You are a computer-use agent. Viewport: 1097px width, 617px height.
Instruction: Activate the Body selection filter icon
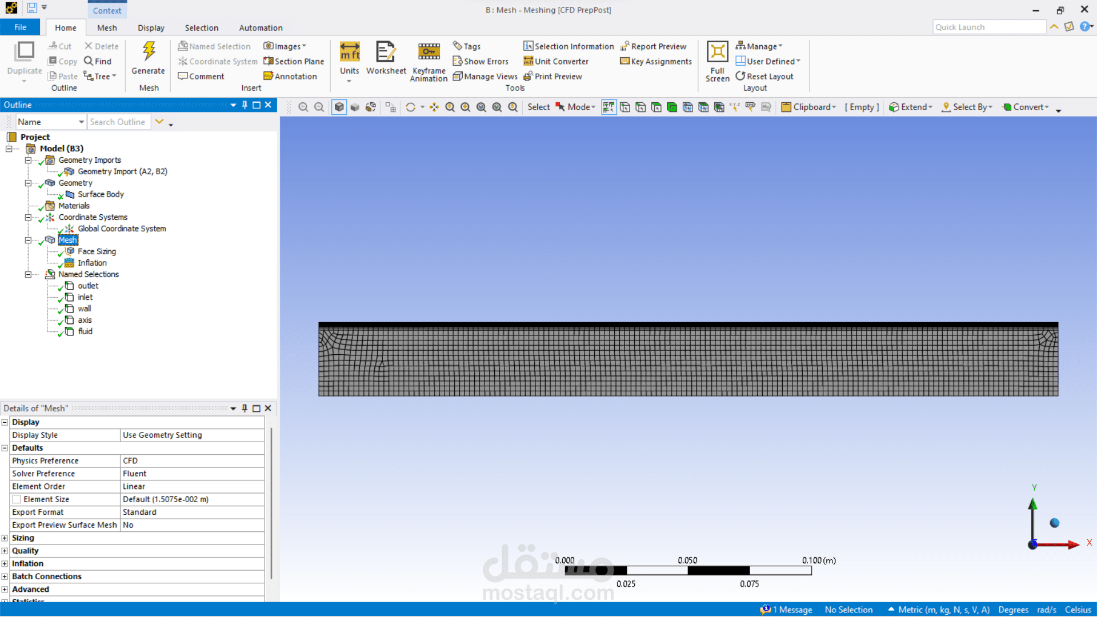pyautogui.click(x=672, y=107)
